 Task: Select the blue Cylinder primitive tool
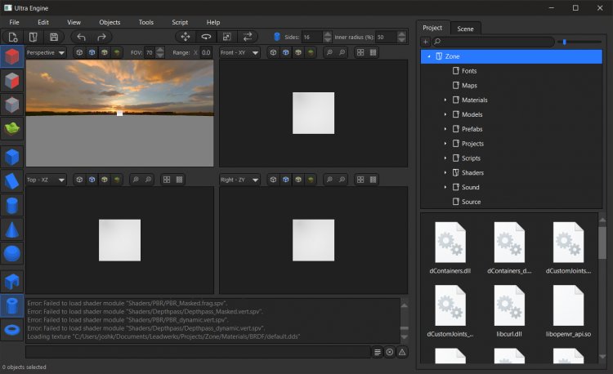pos(12,205)
